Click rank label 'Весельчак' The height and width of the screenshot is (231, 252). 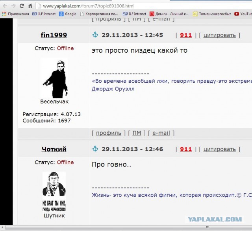pyautogui.click(x=54, y=102)
